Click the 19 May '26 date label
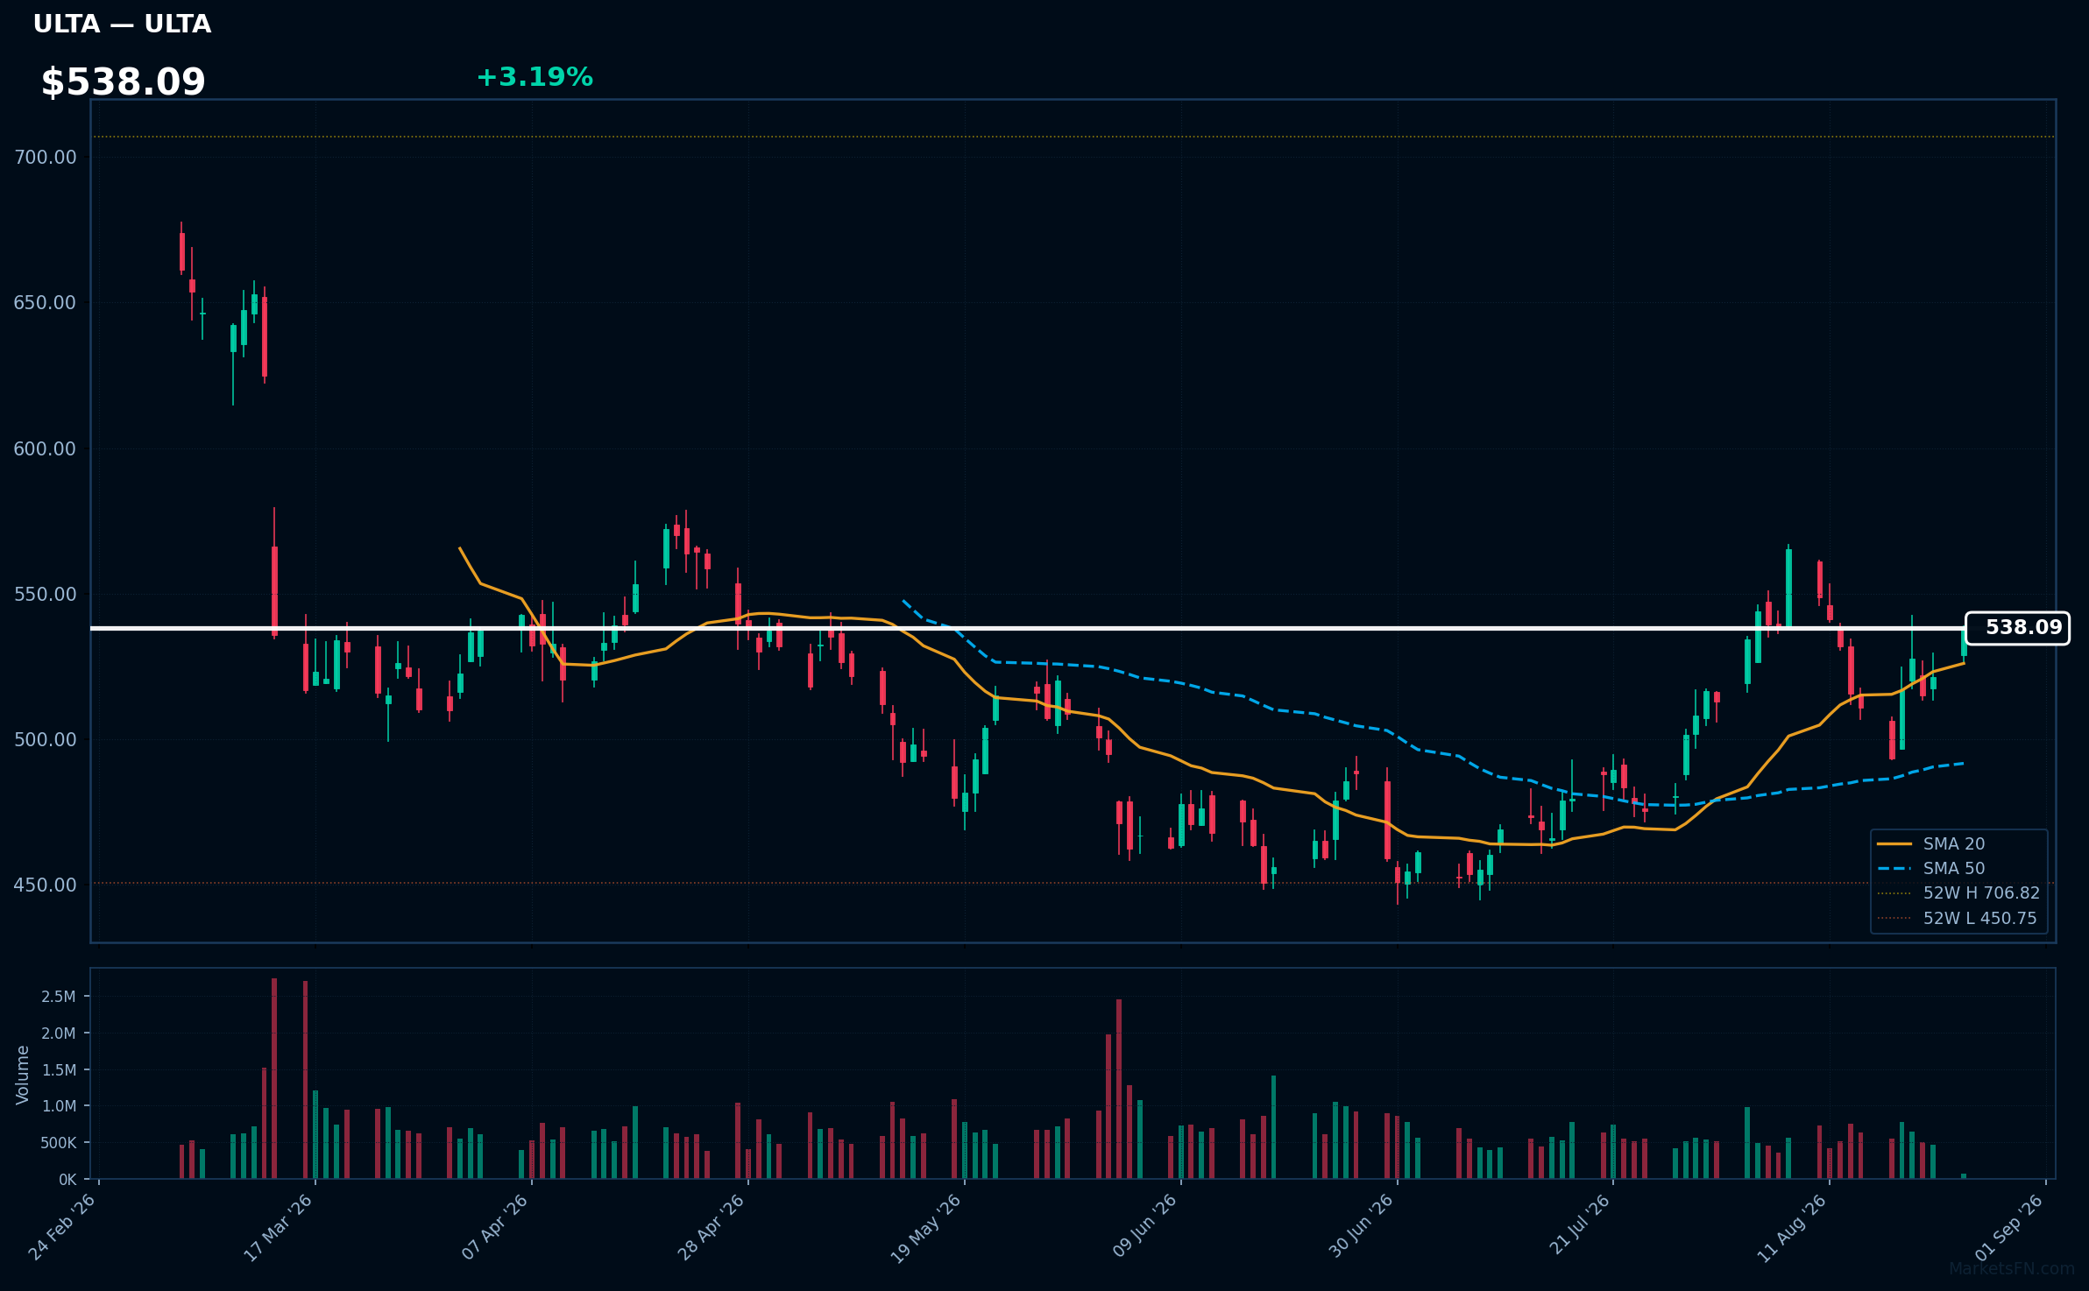Screen dimensions: 2089x1291 tap(927, 1229)
